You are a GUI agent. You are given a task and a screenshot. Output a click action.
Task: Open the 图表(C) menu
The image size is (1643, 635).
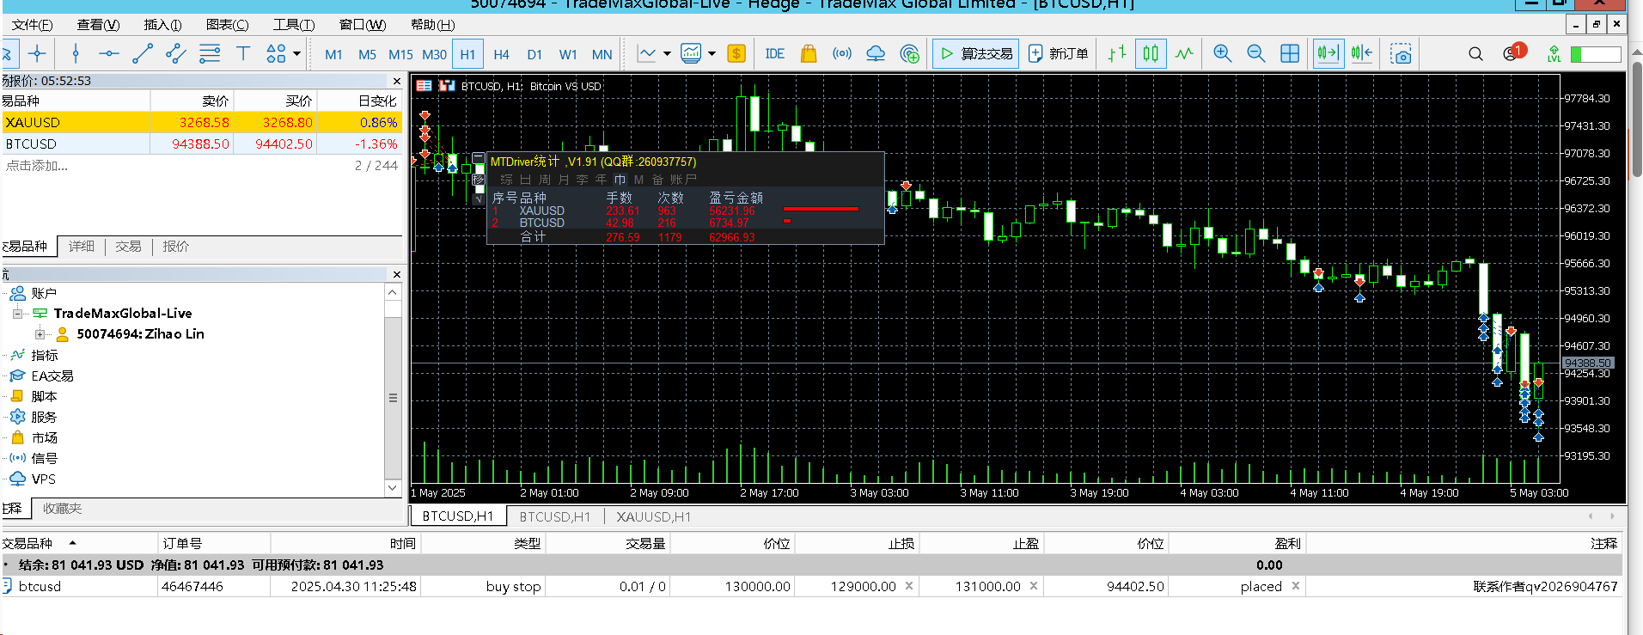(228, 25)
